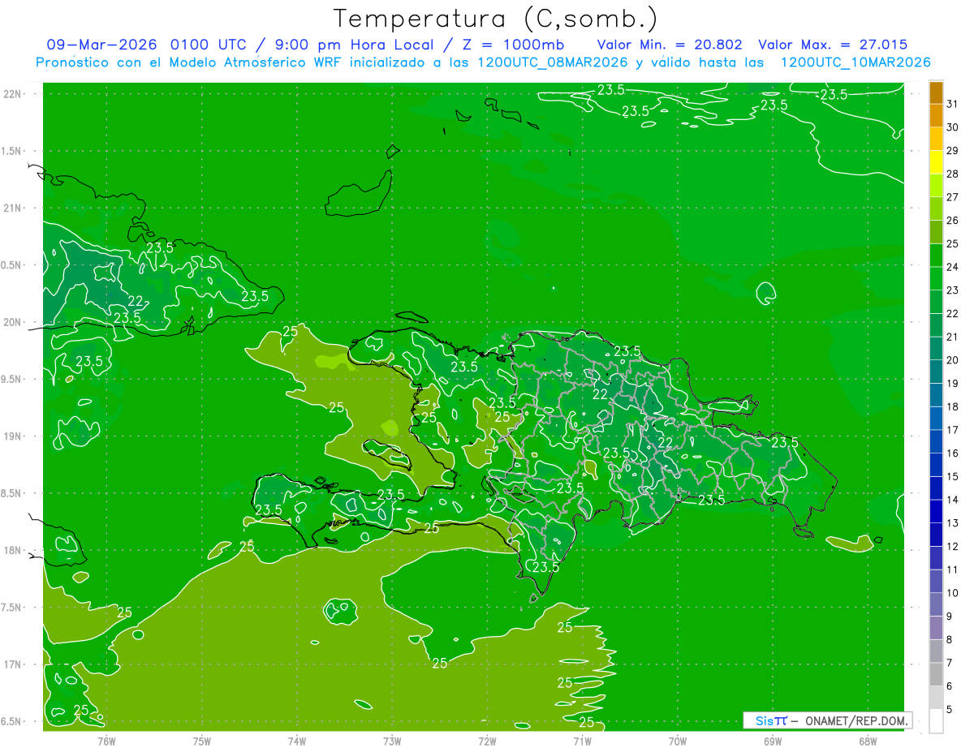
Task: Click the '1200UTC_10MAR2026' valid-until text
Action: tap(855, 62)
